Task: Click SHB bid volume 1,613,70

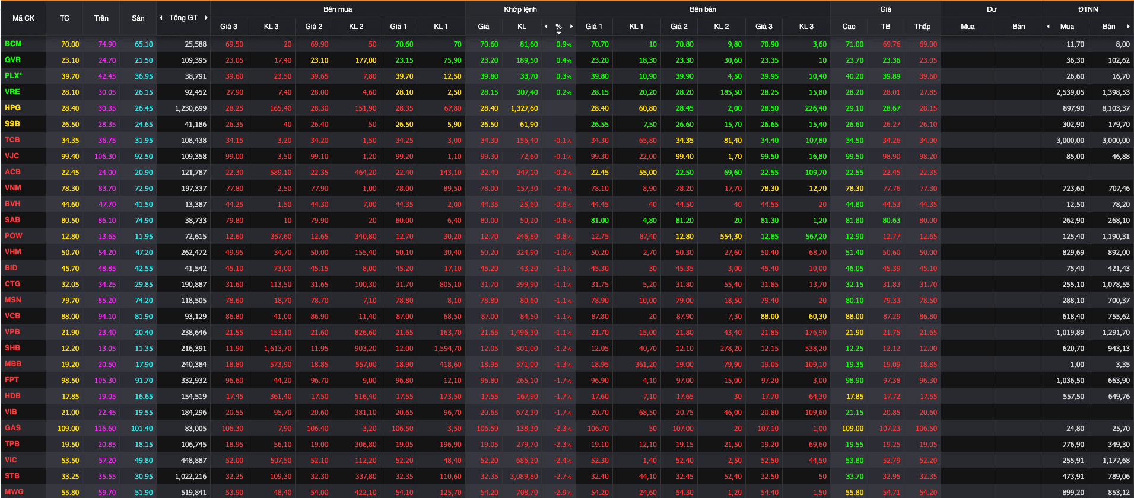Action: [278, 349]
